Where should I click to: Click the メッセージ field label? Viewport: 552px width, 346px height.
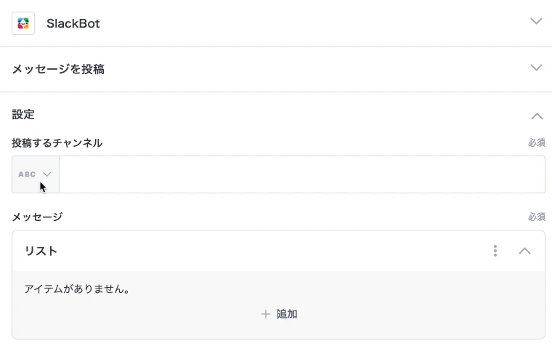(x=37, y=217)
